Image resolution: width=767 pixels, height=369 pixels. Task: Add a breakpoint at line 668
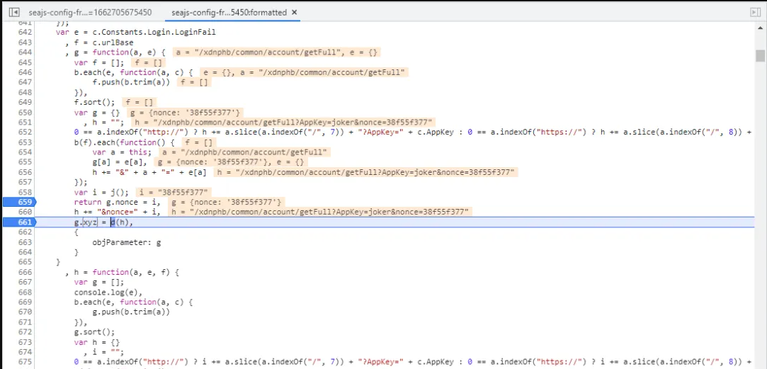tap(25, 293)
